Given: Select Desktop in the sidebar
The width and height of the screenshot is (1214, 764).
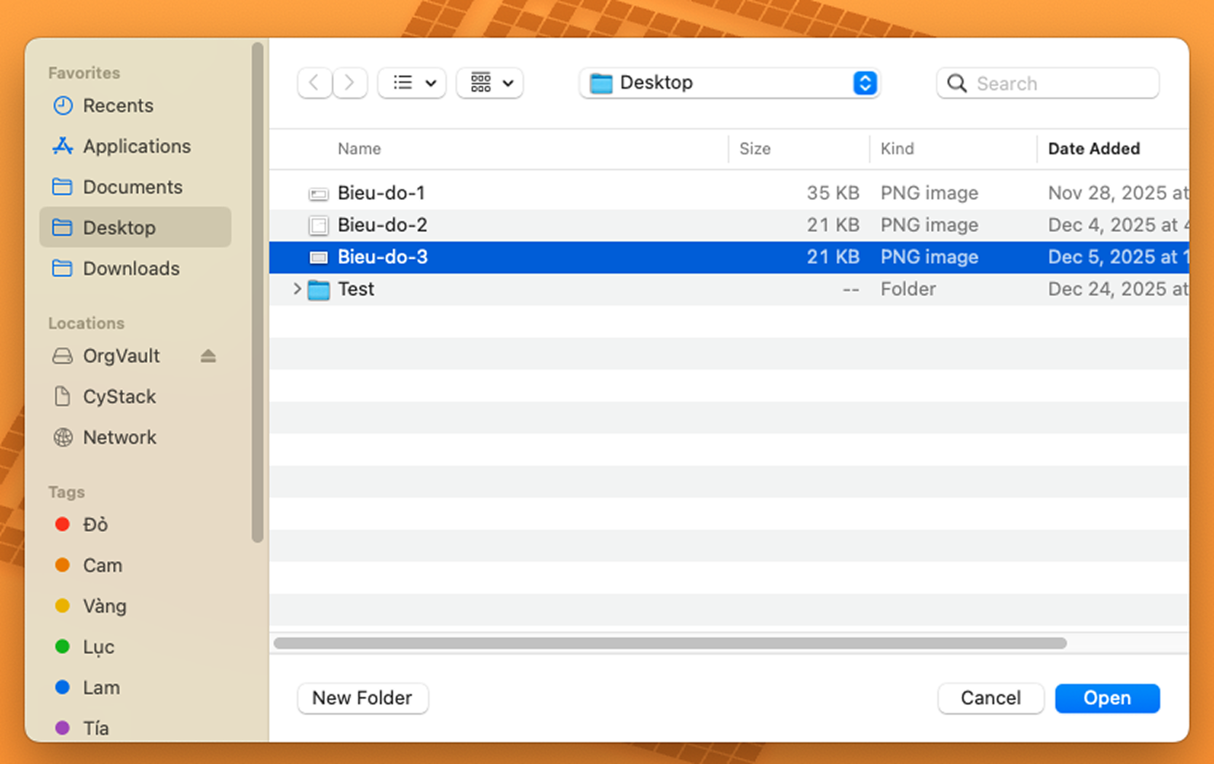Looking at the screenshot, I should [135, 228].
